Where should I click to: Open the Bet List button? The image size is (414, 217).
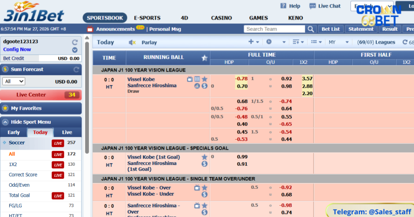pos(331,29)
